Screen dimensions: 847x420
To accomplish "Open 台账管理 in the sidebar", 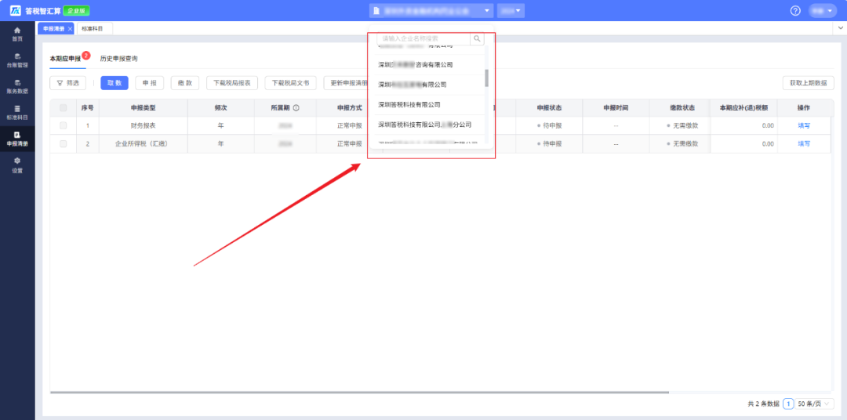I will point(17,60).
